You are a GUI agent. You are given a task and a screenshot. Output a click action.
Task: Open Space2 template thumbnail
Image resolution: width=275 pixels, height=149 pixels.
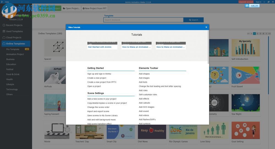point(55,48)
